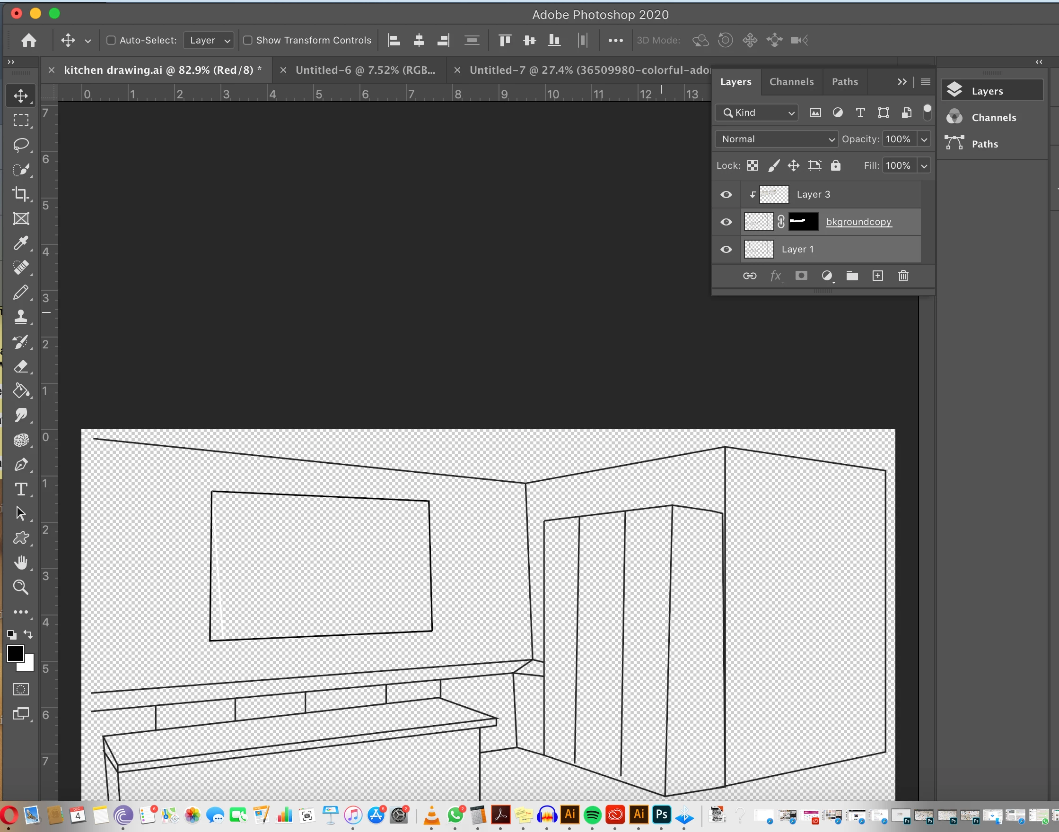Select the Lasso tool
Image resolution: width=1059 pixels, height=832 pixels.
[20, 145]
